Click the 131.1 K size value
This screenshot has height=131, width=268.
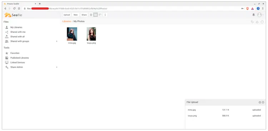[225, 110]
